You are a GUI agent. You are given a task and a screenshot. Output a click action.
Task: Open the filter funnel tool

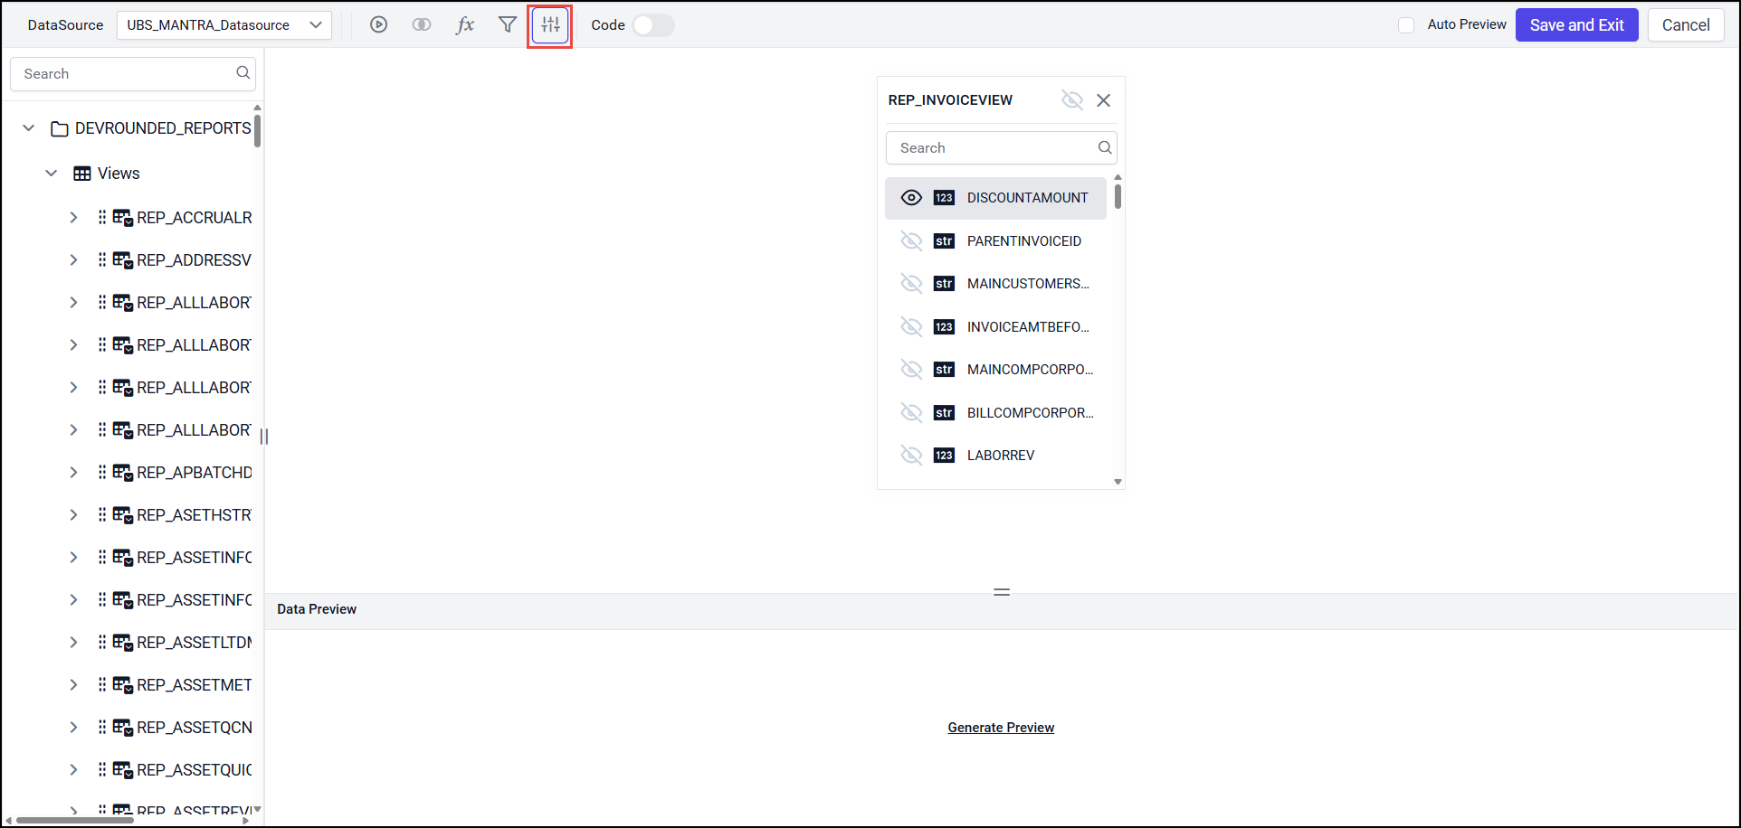click(508, 25)
